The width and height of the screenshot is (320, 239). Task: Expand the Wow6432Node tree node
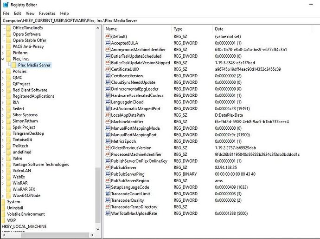point(3,196)
